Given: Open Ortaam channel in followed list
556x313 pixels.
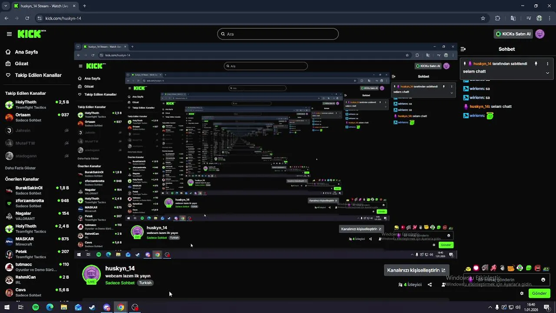Looking at the screenshot, I should click(x=37, y=117).
